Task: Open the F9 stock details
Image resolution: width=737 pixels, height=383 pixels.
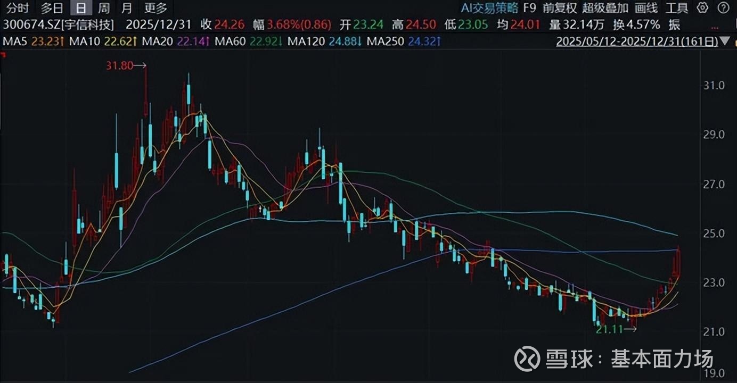Action: point(529,7)
